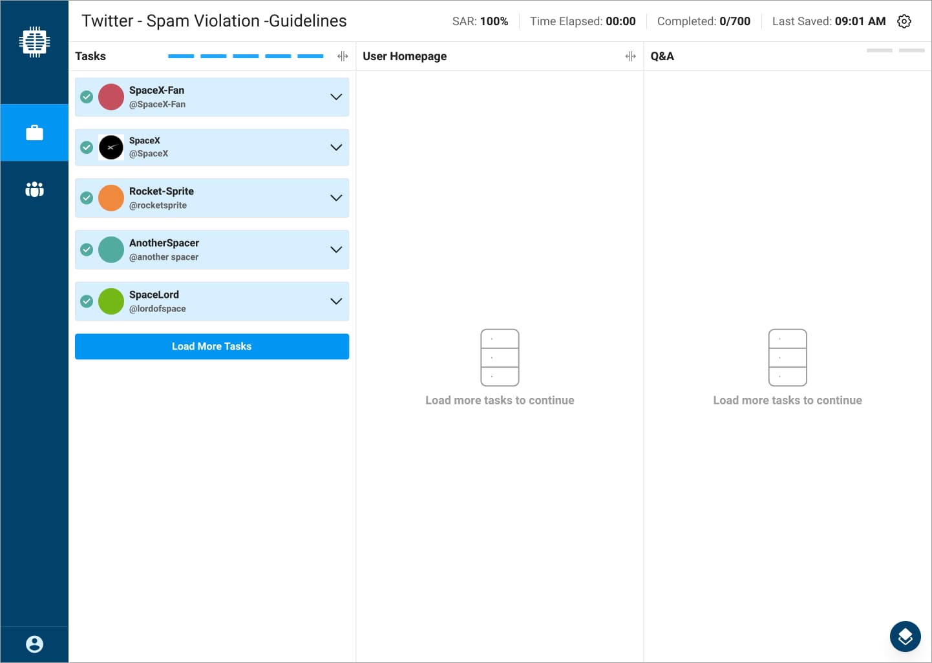Click resize handle icon in User Homepage header
Viewport: 932px width, 663px height.
click(x=630, y=56)
